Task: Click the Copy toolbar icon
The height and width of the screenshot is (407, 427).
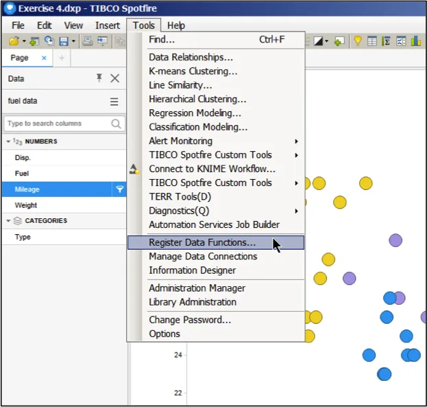Action: point(119,41)
